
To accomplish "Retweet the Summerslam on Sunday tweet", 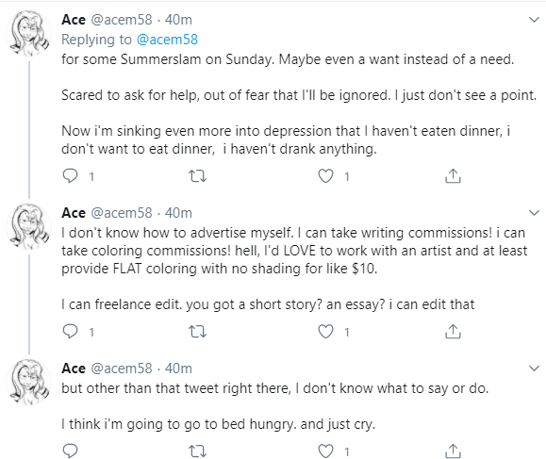I will [197, 176].
